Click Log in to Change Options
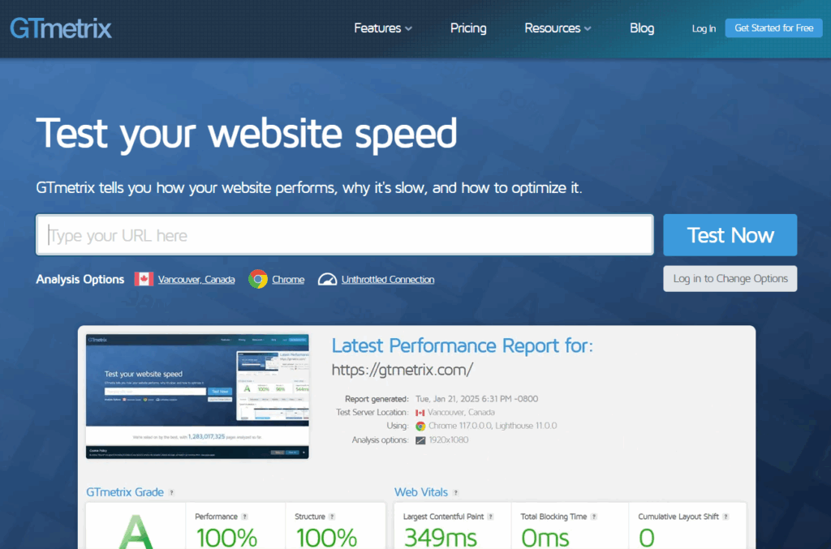Image resolution: width=831 pixels, height=549 pixels. coord(730,278)
